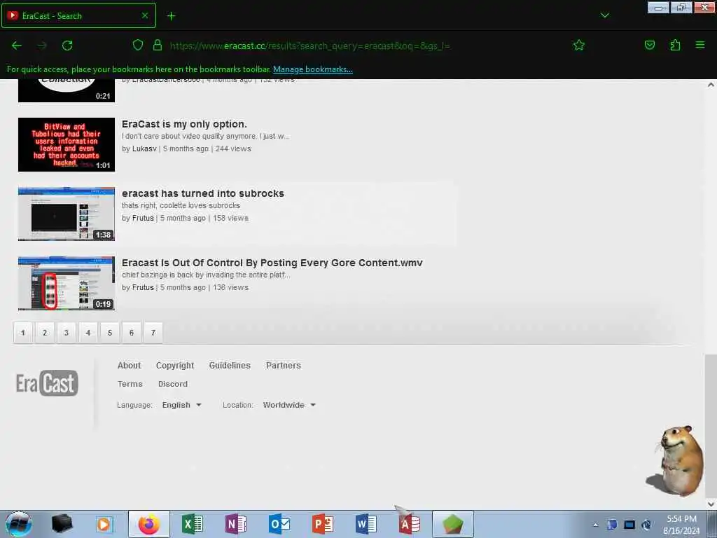Open Eracast Is Out Of Control video title
The height and width of the screenshot is (538, 717).
pos(272,263)
